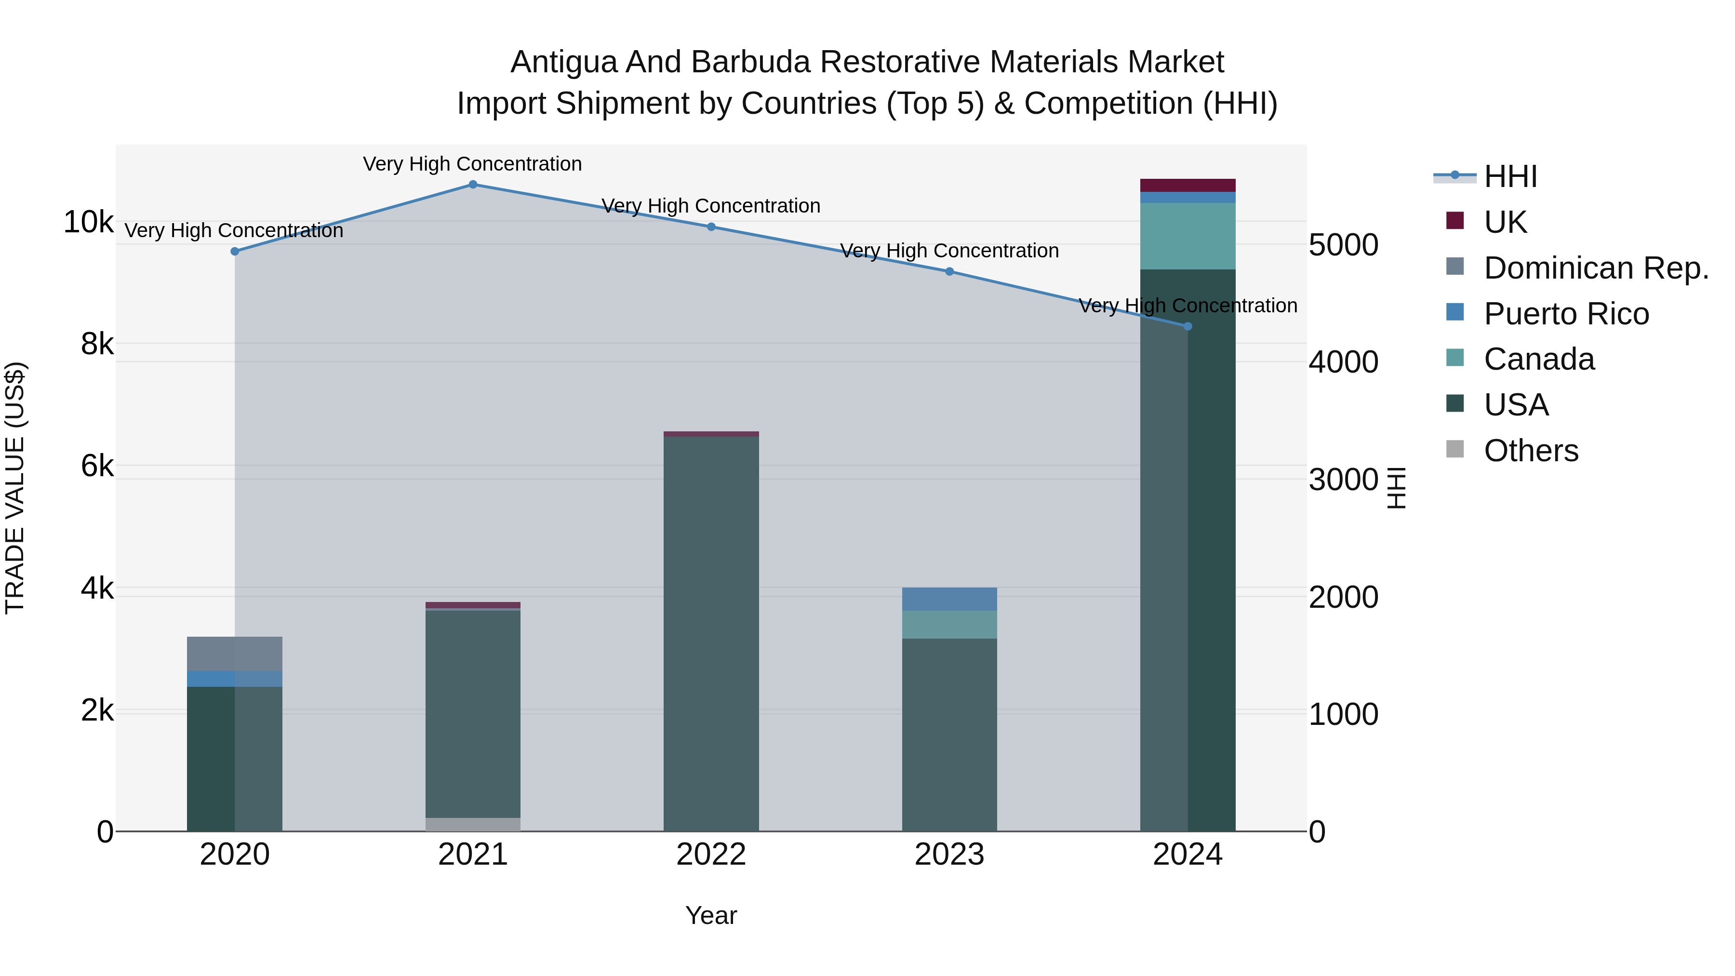Click the 2020 Very High Concentration annotation
1735x976 pixels.
[234, 230]
